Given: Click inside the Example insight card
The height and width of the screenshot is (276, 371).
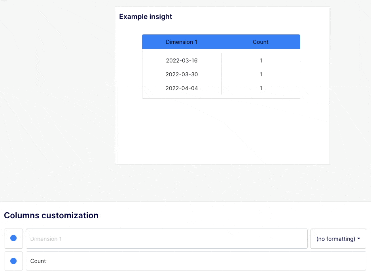Looking at the screenshot, I should 221,127.
